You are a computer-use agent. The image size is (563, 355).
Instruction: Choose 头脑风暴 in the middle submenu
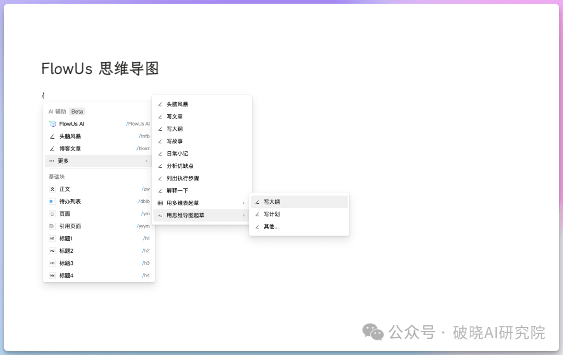[202, 104]
